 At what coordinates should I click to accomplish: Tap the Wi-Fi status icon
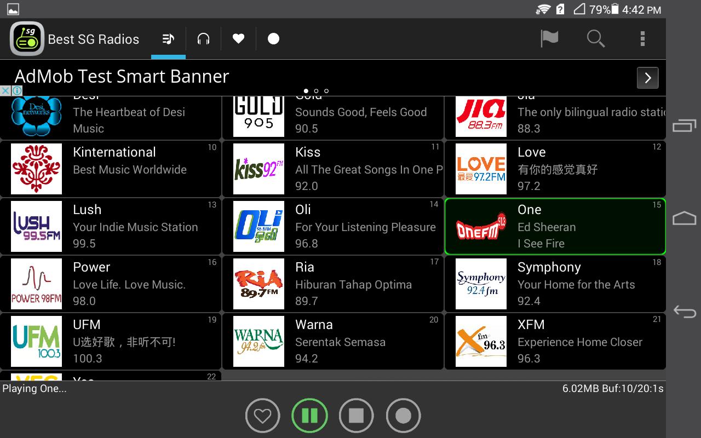coord(543,9)
